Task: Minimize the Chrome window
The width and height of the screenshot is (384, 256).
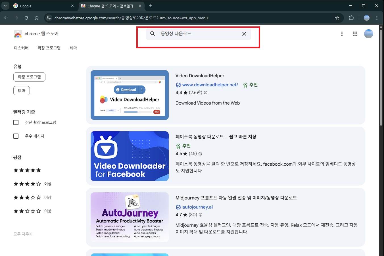Action: (x=350, y=6)
